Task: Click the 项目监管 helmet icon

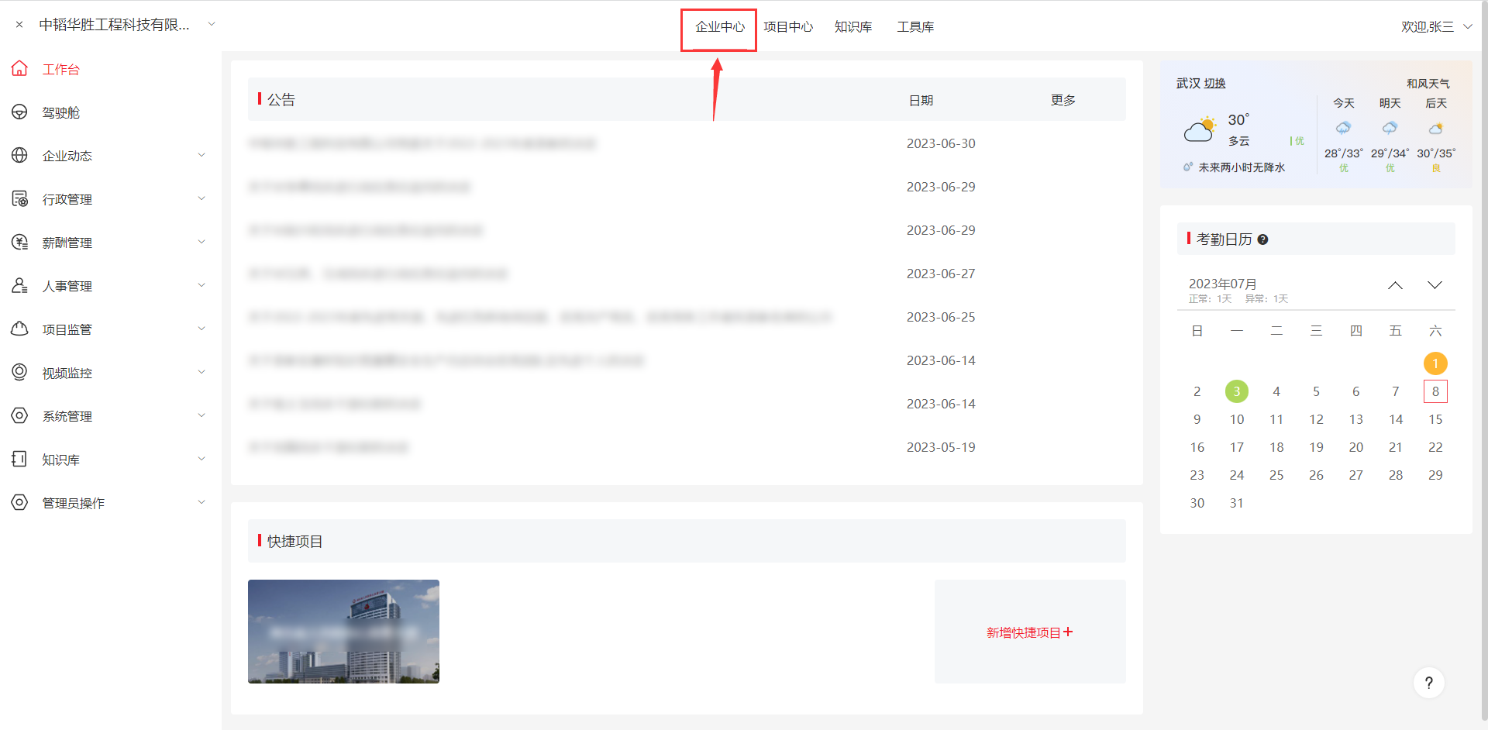Action: coord(19,329)
